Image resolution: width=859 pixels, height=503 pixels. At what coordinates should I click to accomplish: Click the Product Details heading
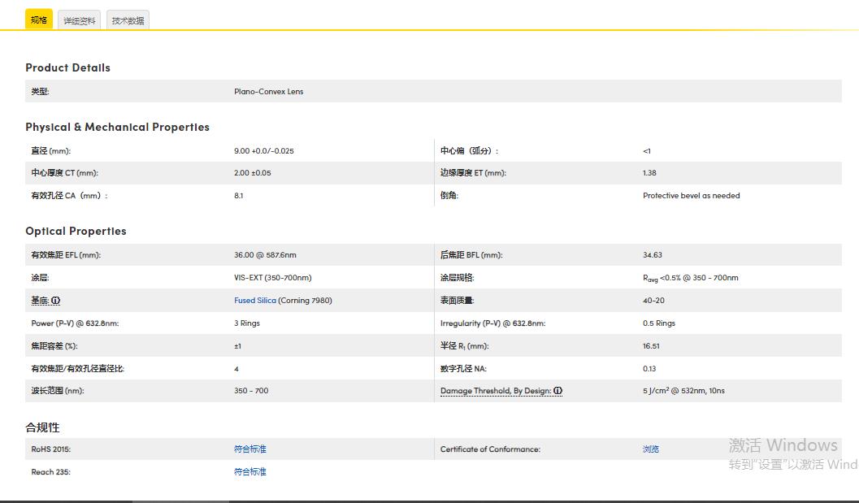[67, 67]
